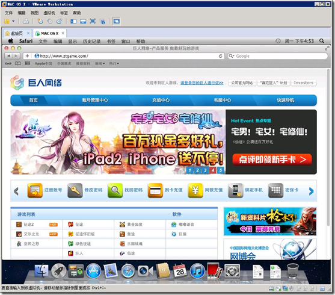Click the VMware show sidebar icon
335x295 pixels.
73,21
